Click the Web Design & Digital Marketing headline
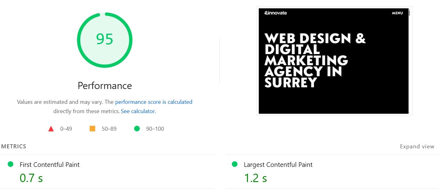The image size is (439, 191). coord(315,60)
